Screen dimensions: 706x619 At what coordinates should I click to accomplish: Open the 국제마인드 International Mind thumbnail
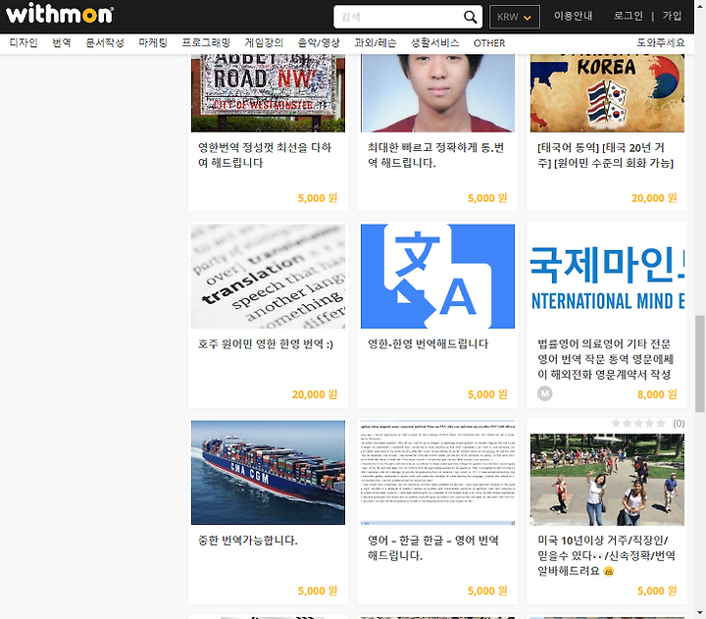pos(607,277)
